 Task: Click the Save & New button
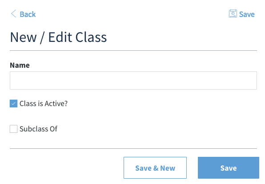tap(155, 168)
